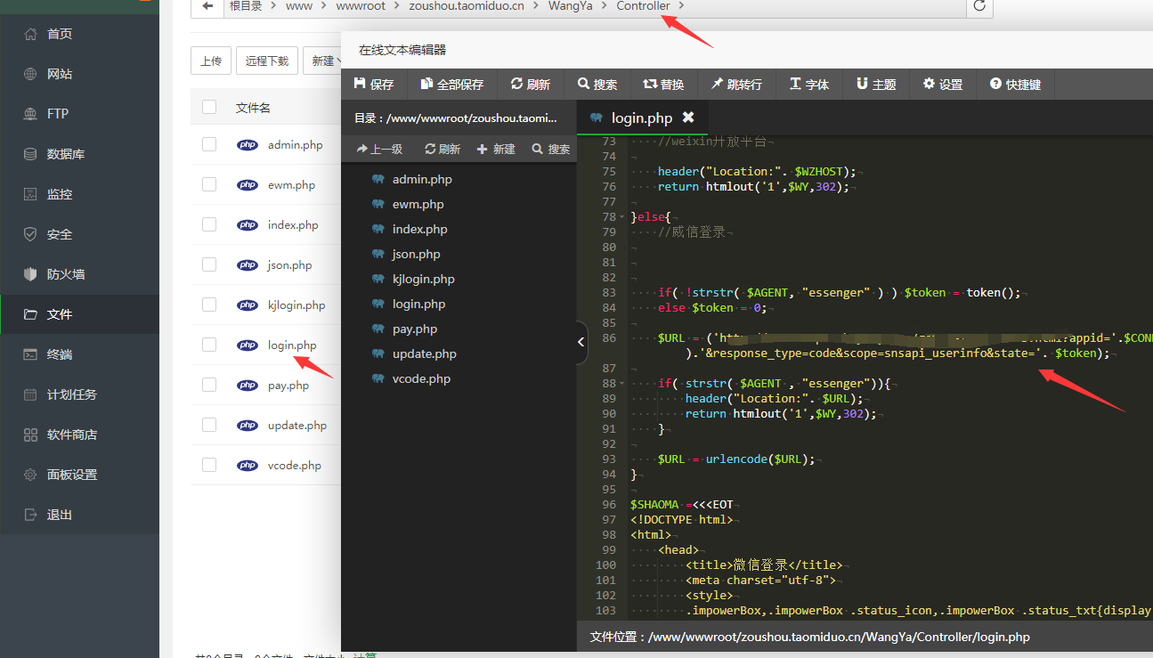Open editor Settings gear
1153x658 pixels.
coord(943,85)
